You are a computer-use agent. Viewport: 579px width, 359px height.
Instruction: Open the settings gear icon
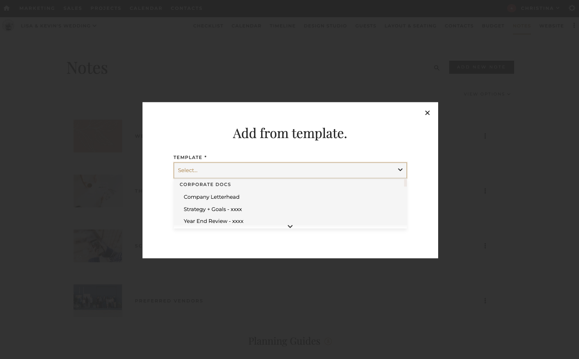[572, 8]
